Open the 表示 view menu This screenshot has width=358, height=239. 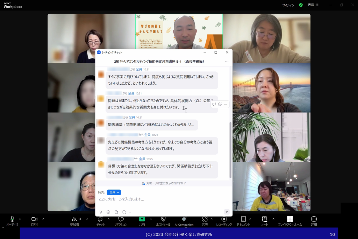coord(313,5)
